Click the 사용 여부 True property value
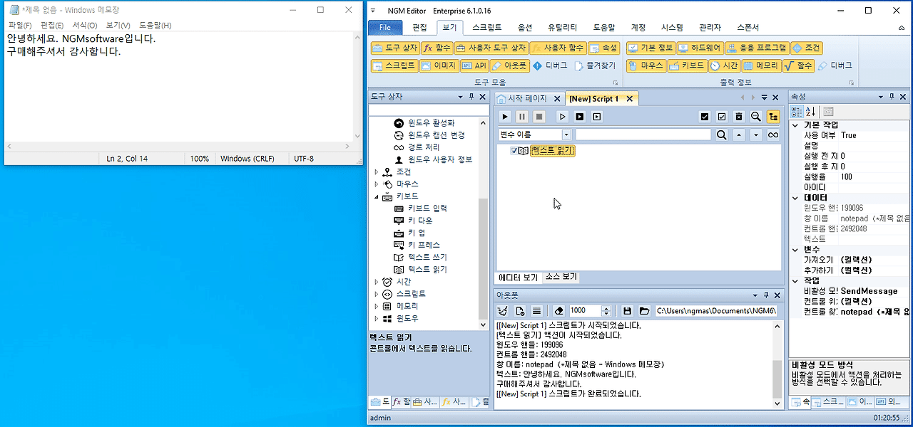Screen dimensions: 913x427 [875, 135]
